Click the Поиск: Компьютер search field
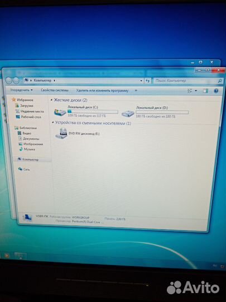This screenshot has height=302, width=226. [189, 81]
